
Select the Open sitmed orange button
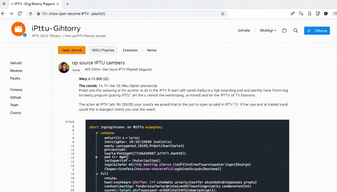tap(71, 50)
